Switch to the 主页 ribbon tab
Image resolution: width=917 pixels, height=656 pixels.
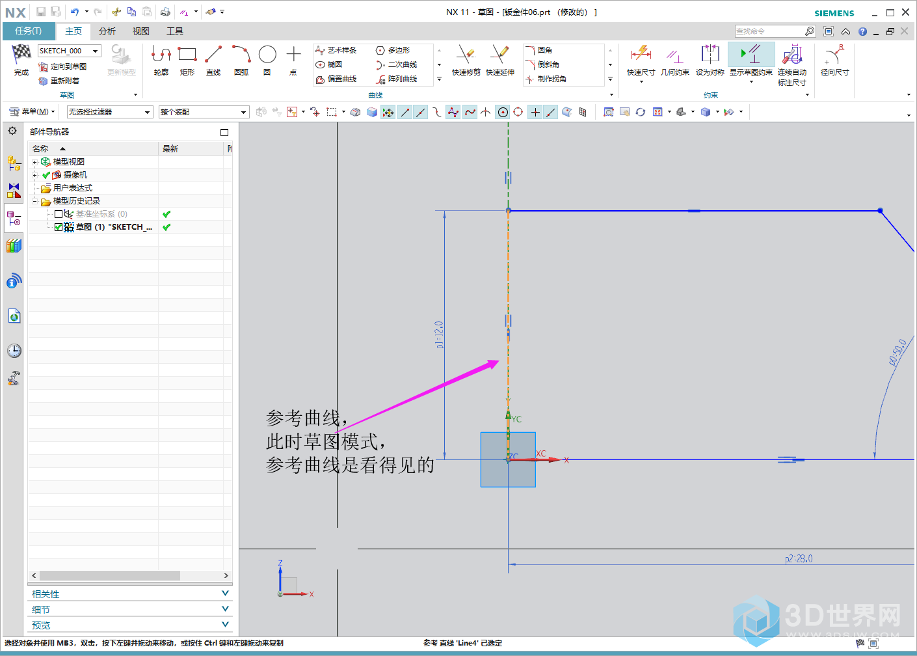pos(73,31)
